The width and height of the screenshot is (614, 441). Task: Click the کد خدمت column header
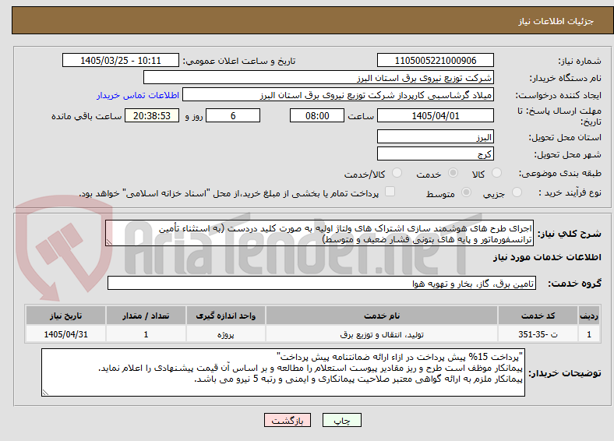pos(538,316)
